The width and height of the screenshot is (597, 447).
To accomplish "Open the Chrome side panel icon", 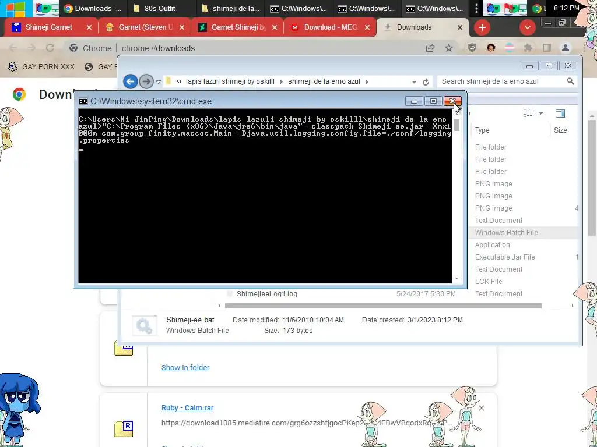I will [x=547, y=48].
